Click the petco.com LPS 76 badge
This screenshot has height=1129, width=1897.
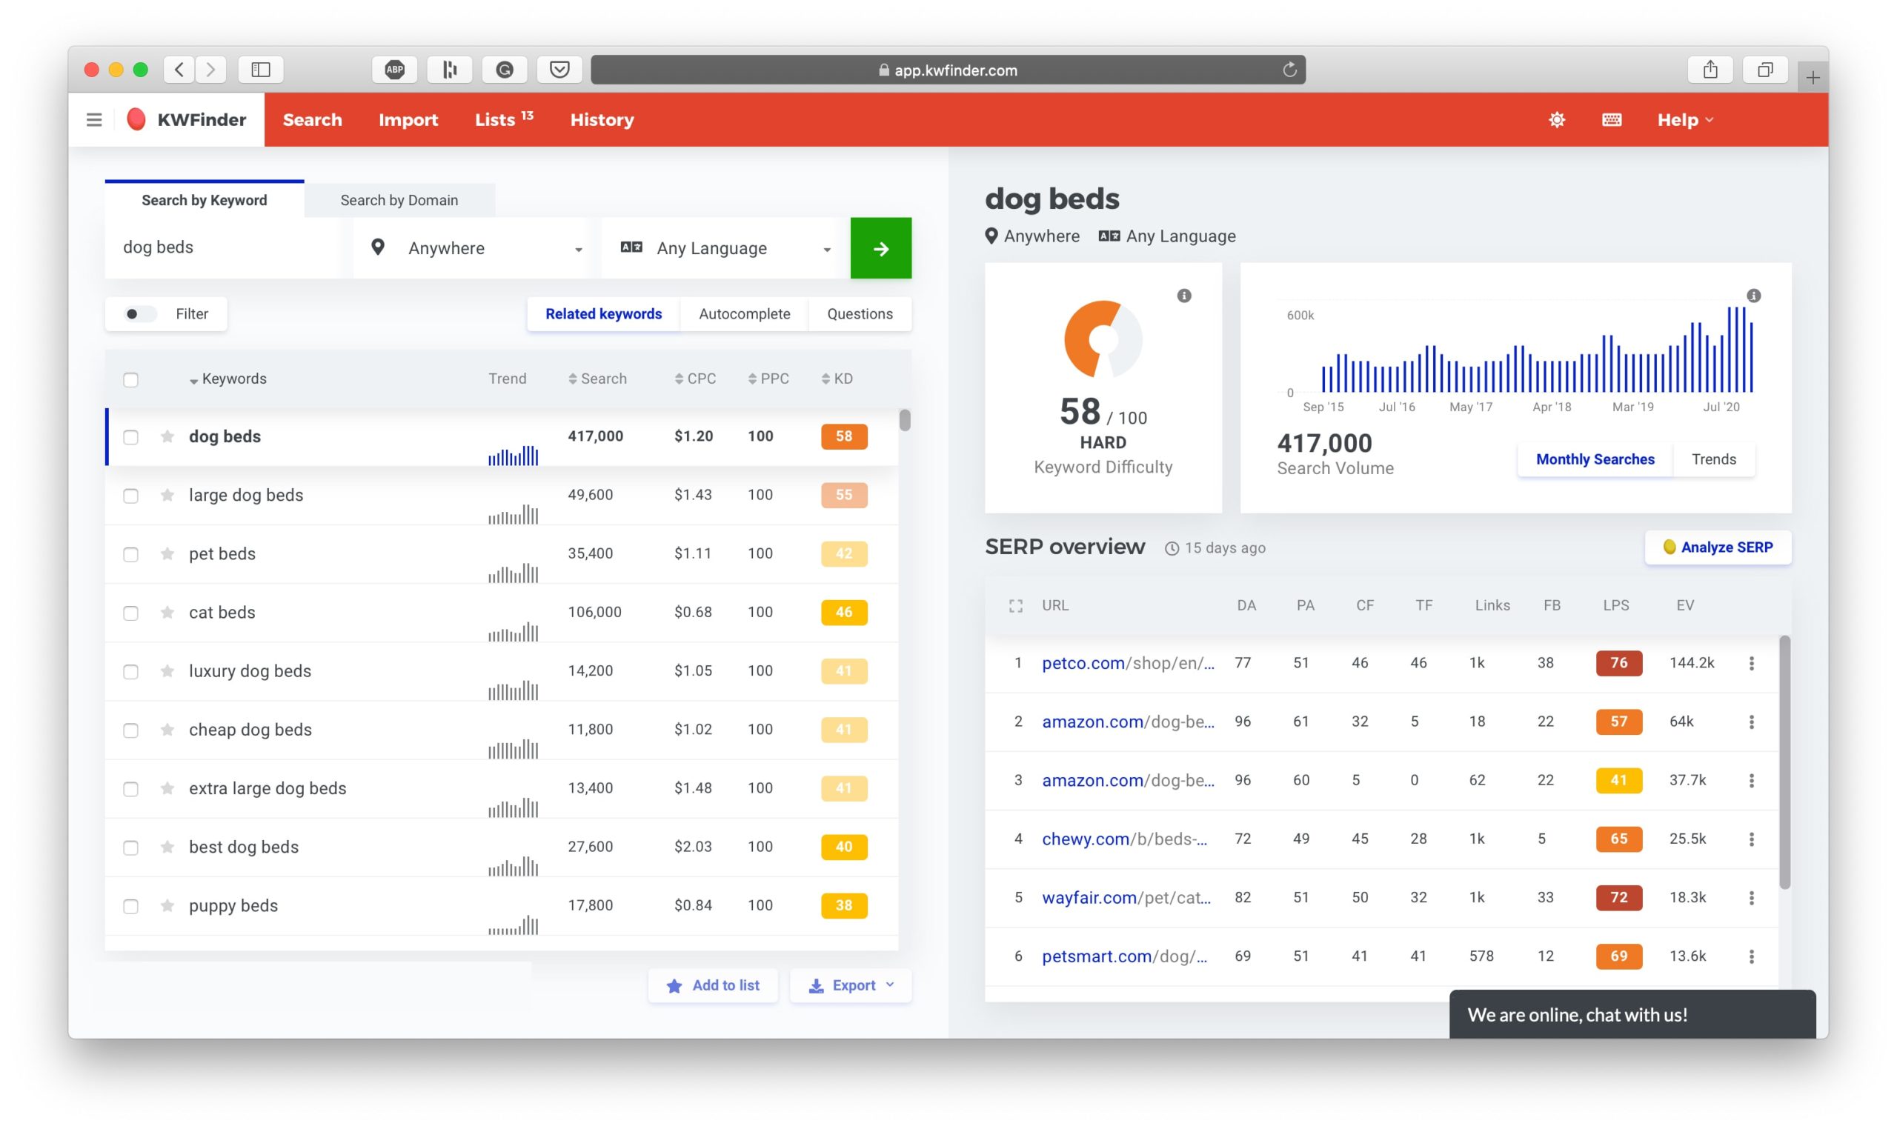1618,662
